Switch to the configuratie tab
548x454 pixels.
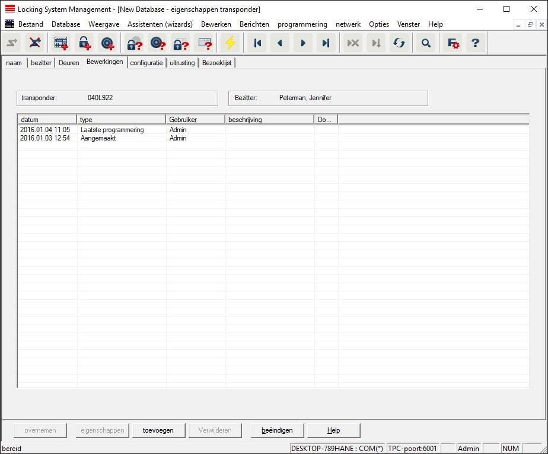[146, 63]
